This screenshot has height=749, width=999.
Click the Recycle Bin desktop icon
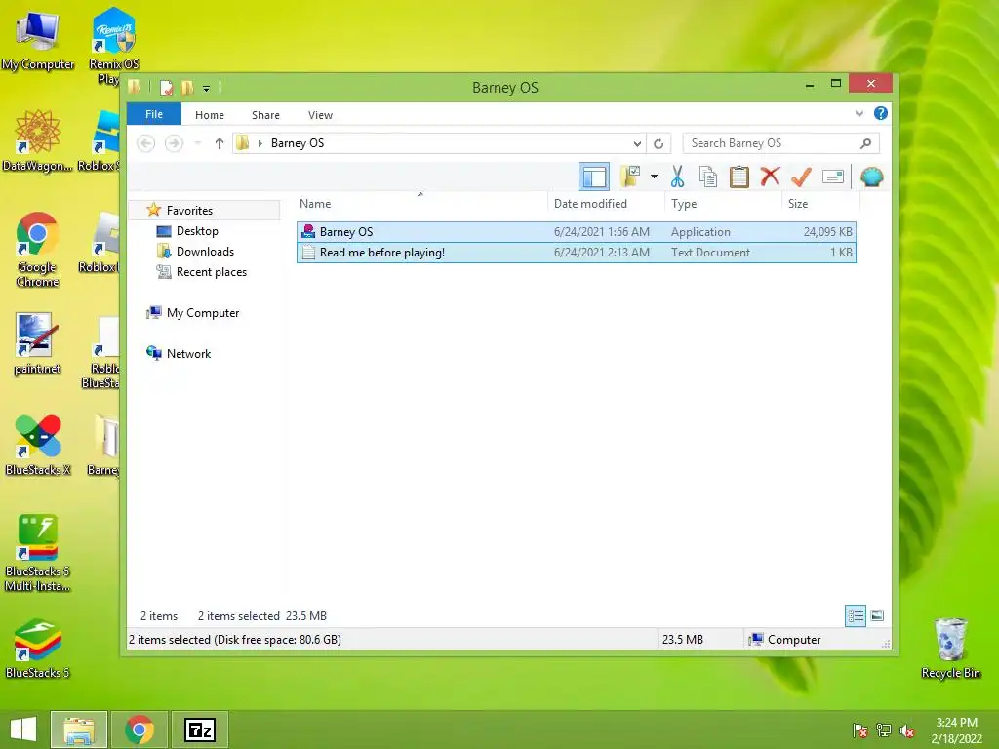pyautogui.click(x=950, y=649)
